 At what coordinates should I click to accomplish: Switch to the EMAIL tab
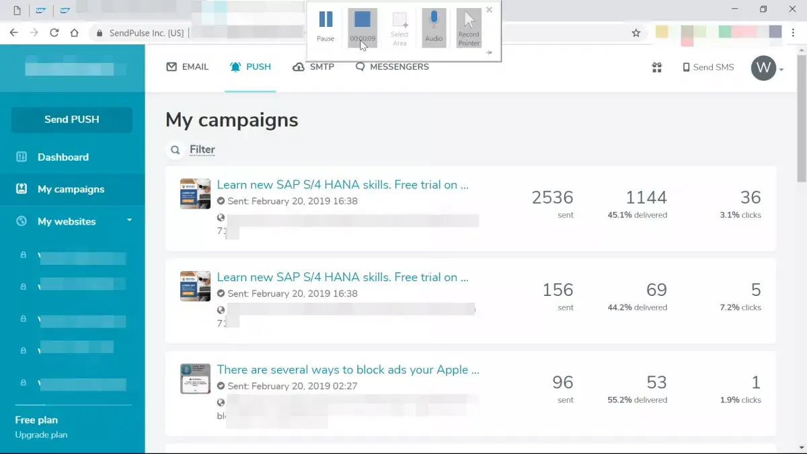(x=188, y=67)
